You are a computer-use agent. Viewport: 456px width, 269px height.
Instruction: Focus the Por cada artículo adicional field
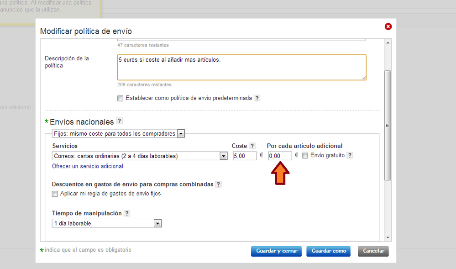pyautogui.click(x=280, y=156)
